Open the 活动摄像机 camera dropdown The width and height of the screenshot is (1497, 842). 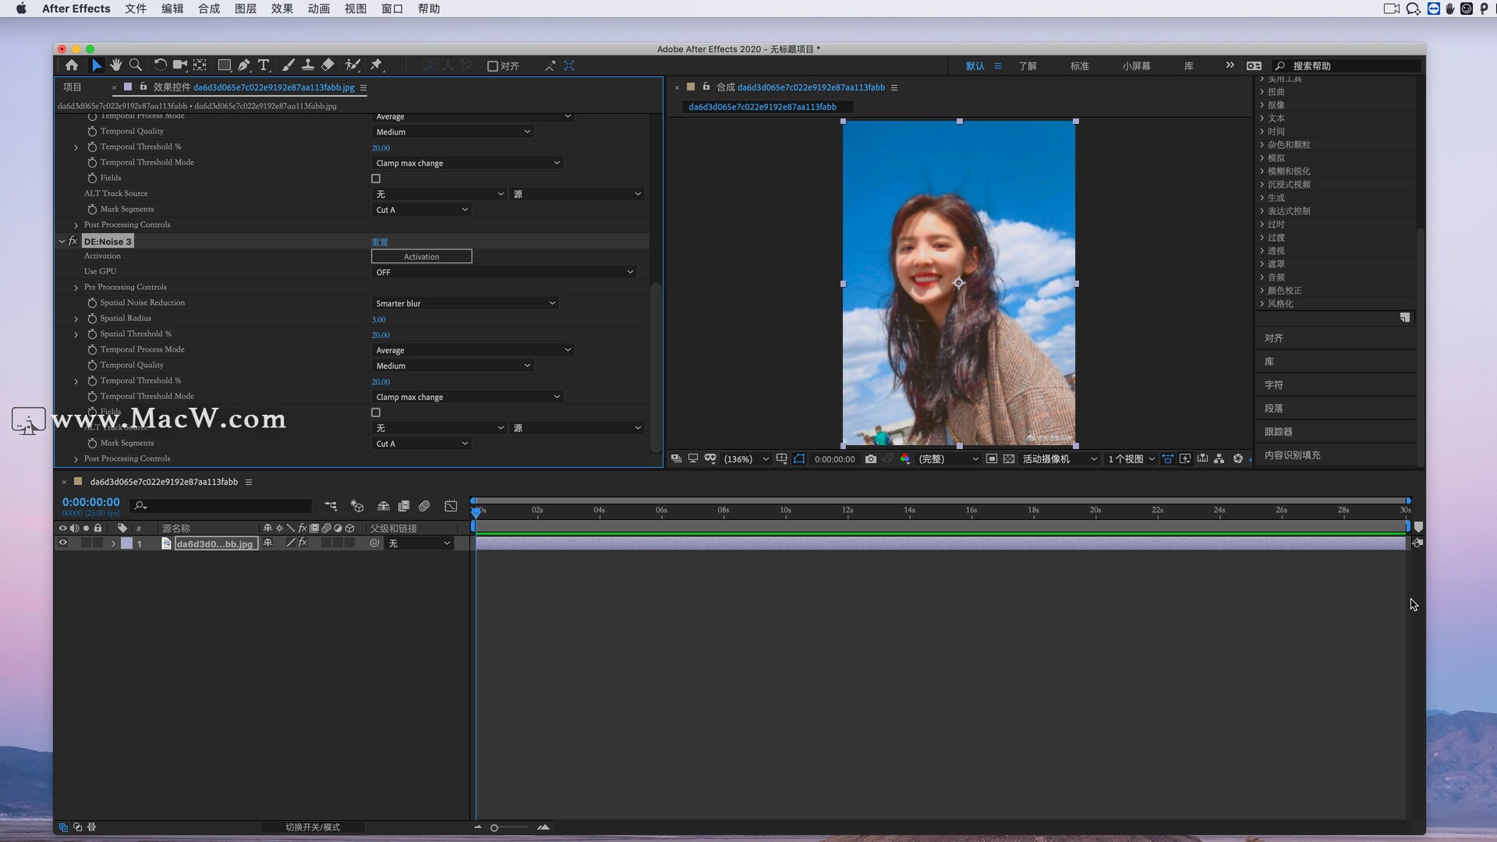[1060, 459]
